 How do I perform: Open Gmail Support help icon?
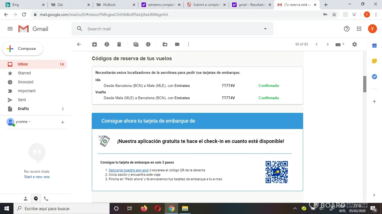[x=347, y=29]
